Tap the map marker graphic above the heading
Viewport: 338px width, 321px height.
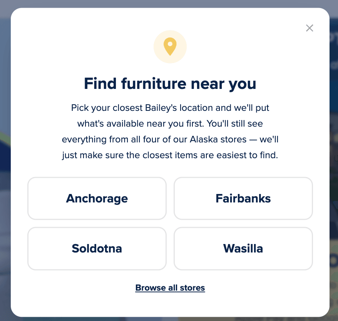[170, 46]
